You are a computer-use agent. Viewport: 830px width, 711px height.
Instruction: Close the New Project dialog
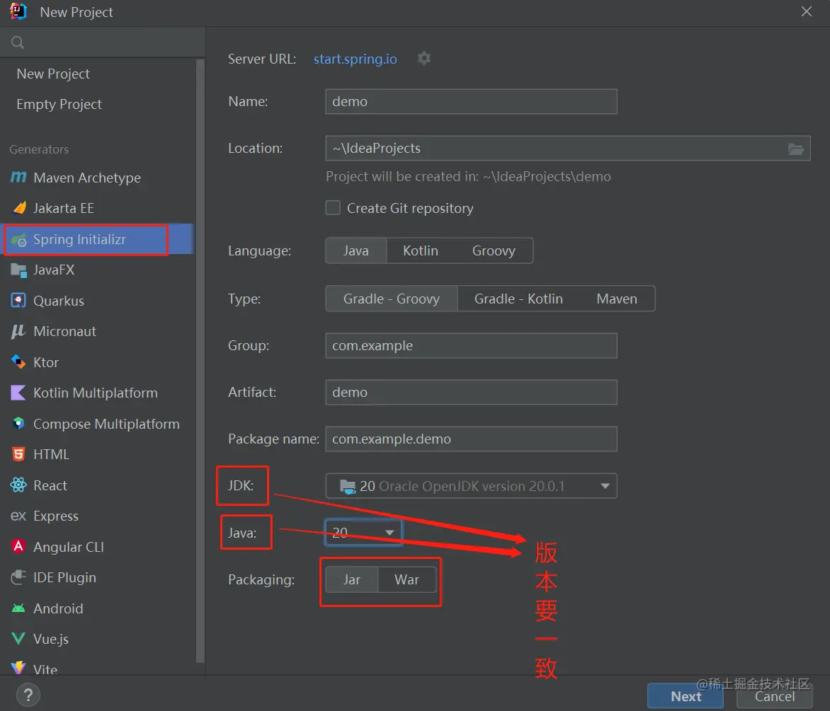[x=806, y=11]
